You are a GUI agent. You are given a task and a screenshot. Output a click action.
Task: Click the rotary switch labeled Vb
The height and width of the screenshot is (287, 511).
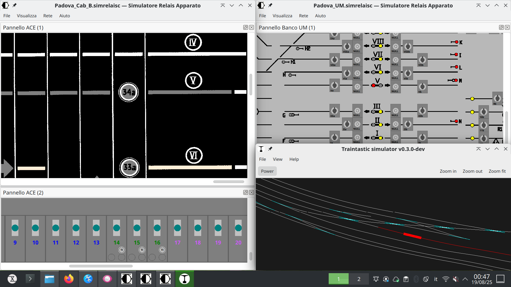click(422, 86)
